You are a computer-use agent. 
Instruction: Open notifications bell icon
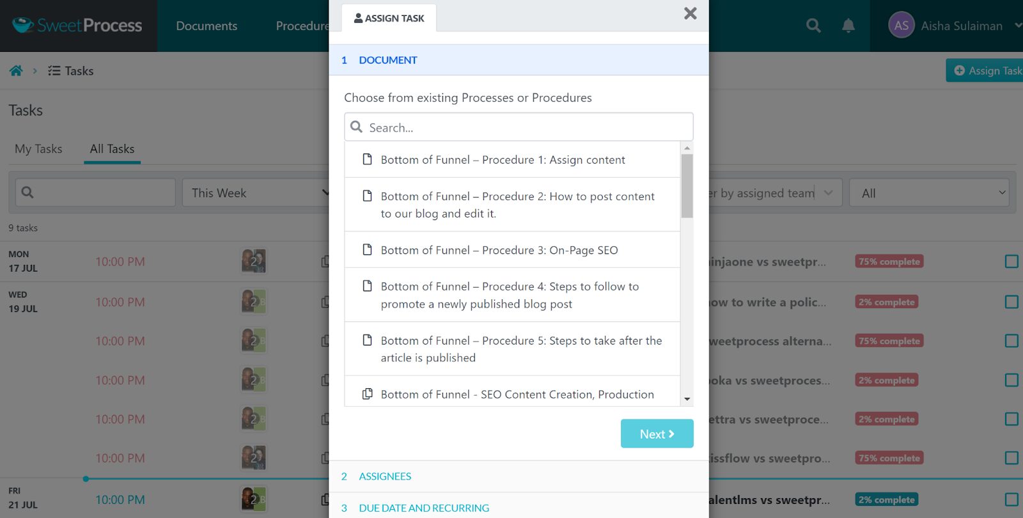pos(848,26)
